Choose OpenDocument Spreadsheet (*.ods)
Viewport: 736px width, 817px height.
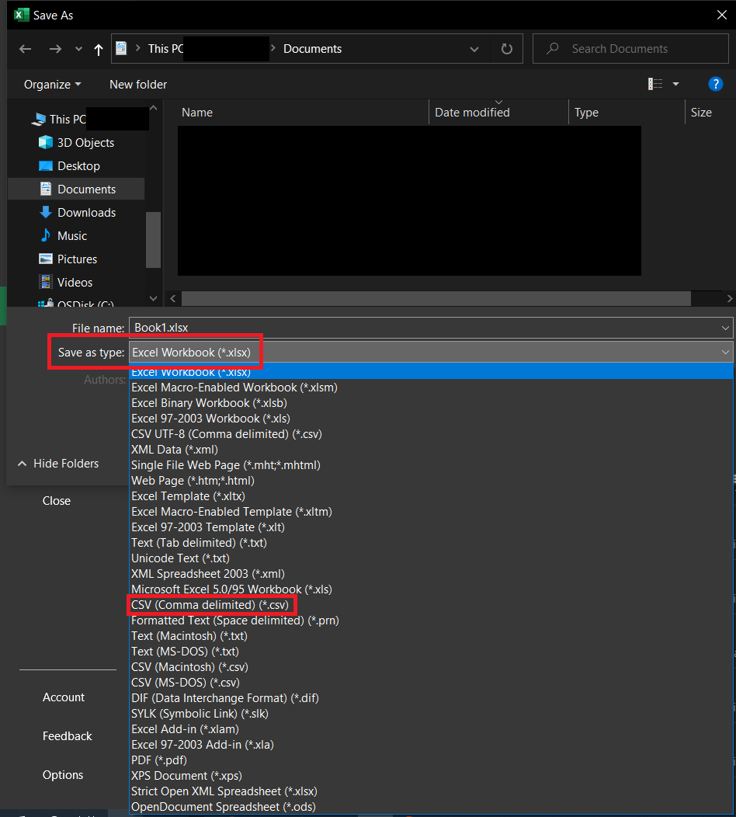pyautogui.click(x=224, y=807)
